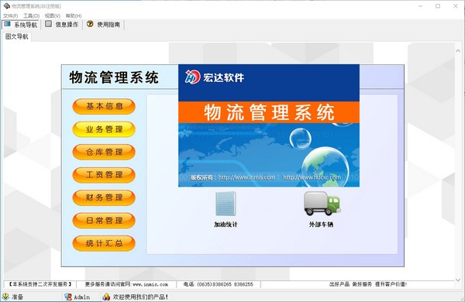The image size is (465, 302).
Task: Open the 工具(O) menu
Action: (31, 15)
